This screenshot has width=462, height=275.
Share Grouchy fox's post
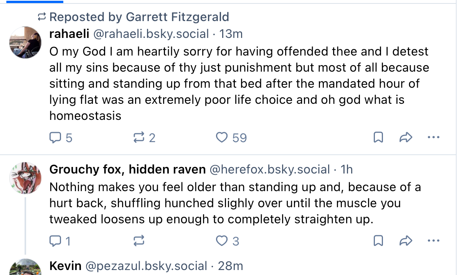click(406, 241)
